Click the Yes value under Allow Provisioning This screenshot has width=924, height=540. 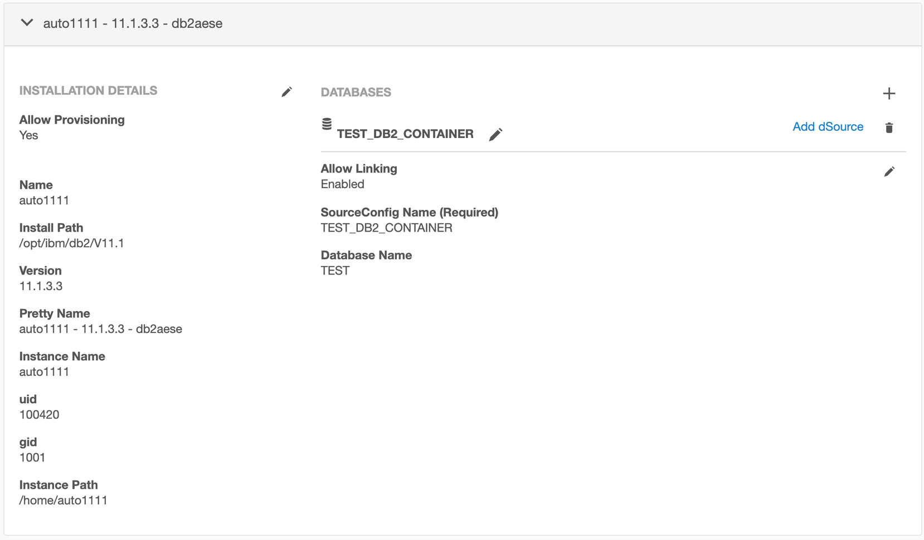pyautogui.click(x=28, y=135)
